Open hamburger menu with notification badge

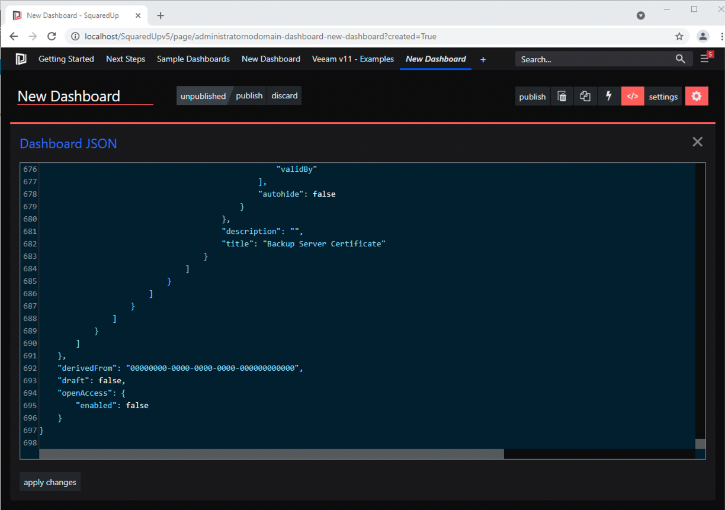click(705, 58)
